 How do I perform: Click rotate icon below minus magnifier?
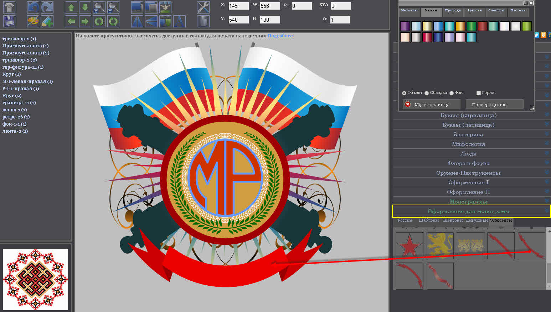113,21
